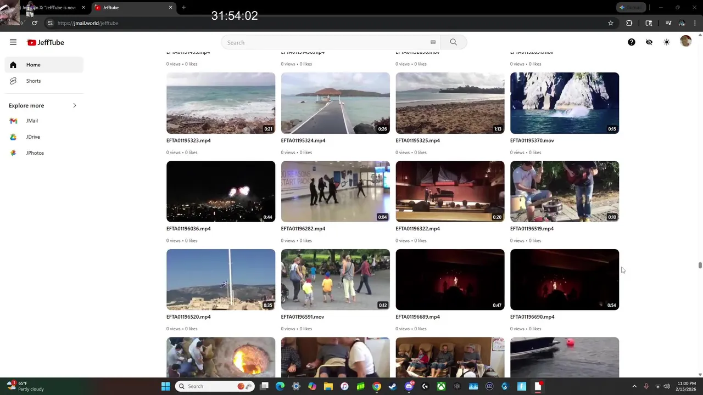The width and height of the screenshot is (703, 395).
Task: Go to Home in the sidebar
Action: click(44, 65)
